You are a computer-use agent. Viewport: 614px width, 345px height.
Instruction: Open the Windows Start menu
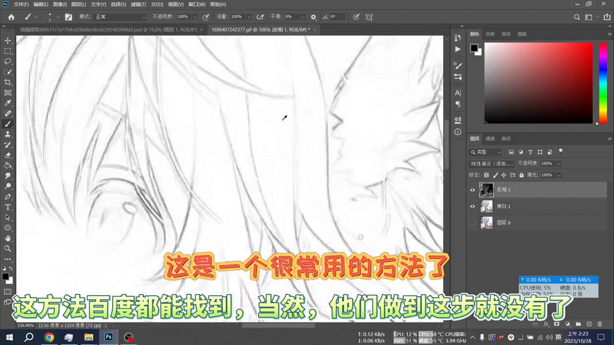click(9, 337)
